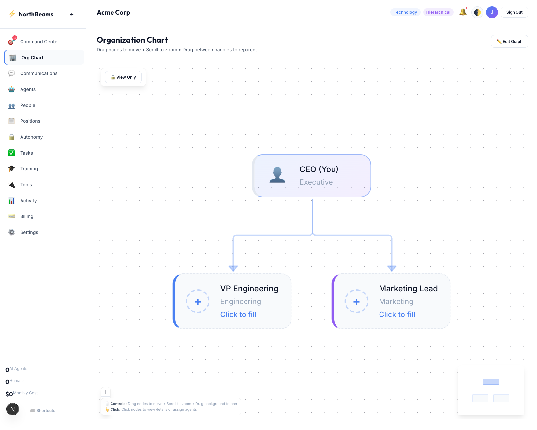Toggle the dark mode theme switch
537x430 pixels.
tap(477, 12)
